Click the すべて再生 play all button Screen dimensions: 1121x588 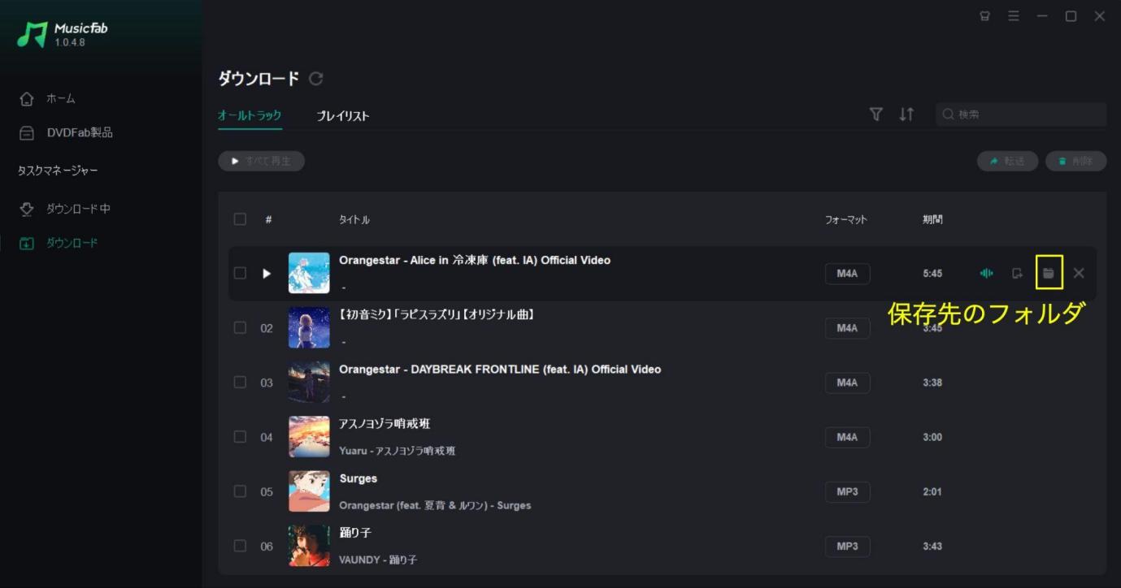261,161
